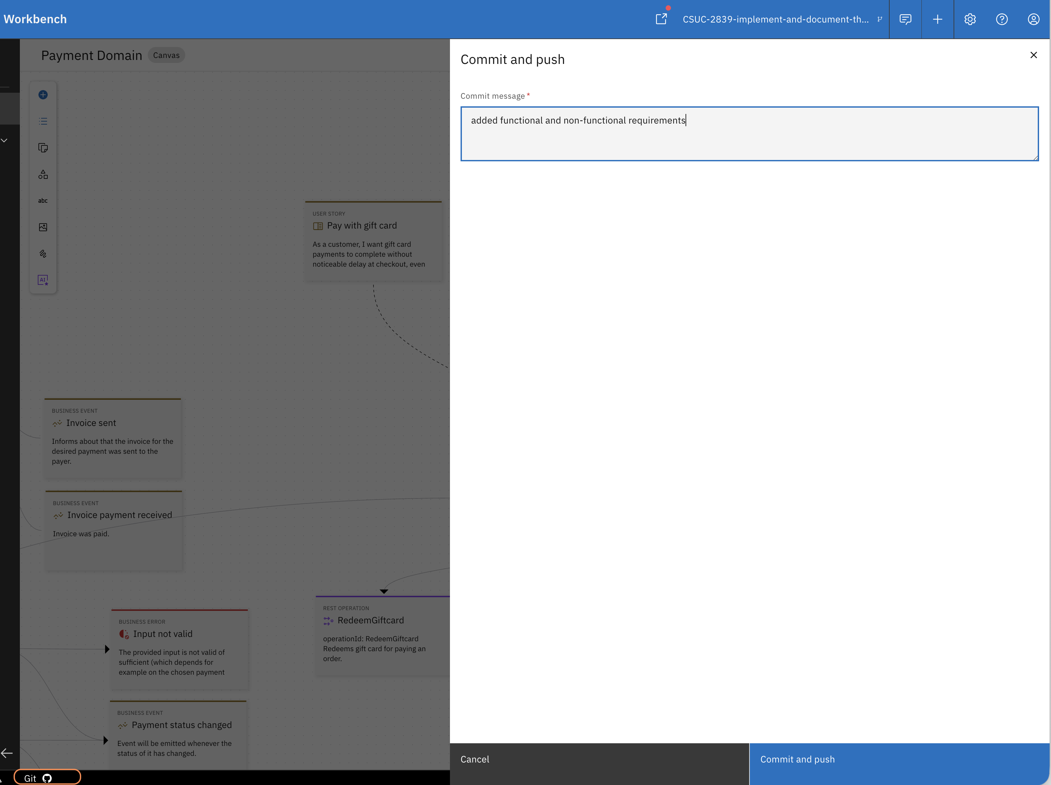The image size is (1051, 785).
Task: Open the settings gear icon
Action: click(970, 19)
